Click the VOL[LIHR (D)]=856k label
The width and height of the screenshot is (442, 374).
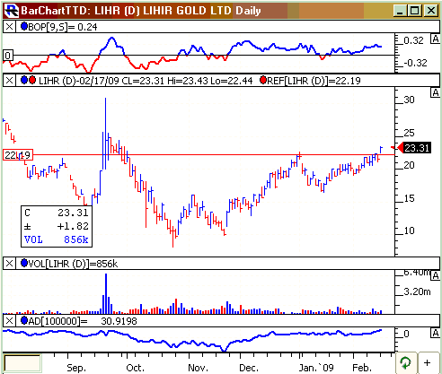pos(73,264)
